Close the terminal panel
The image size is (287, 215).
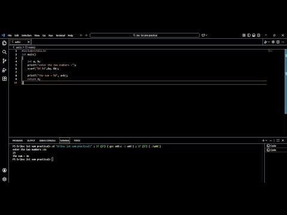pyautogui.click(x=283, y=140)
